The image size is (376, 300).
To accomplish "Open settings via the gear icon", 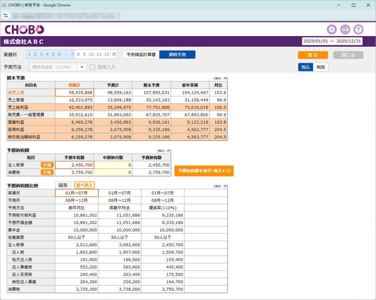I will coord(332,29).
